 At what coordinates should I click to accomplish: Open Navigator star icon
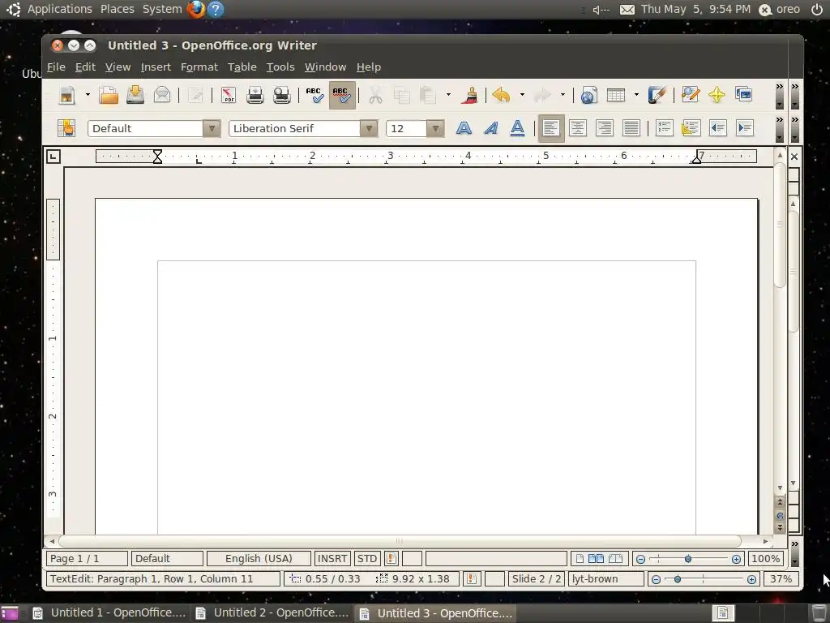[x=717, y=96]
